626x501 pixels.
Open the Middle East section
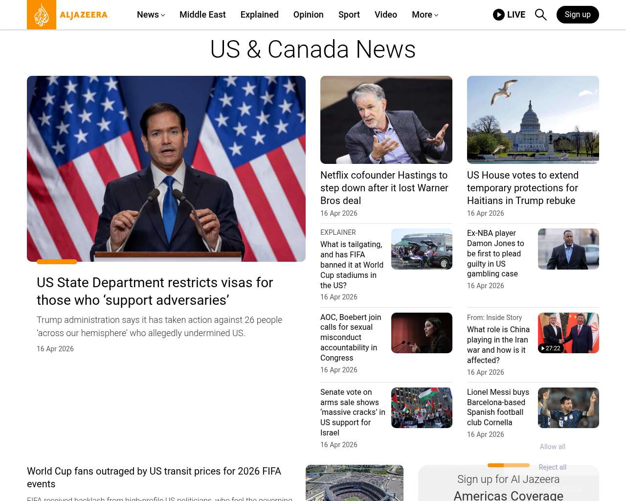(202, 15)
